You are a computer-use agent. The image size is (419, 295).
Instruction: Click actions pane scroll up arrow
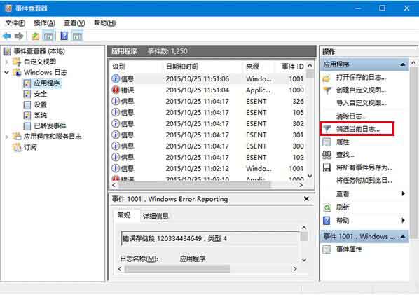tap(413, 63)
